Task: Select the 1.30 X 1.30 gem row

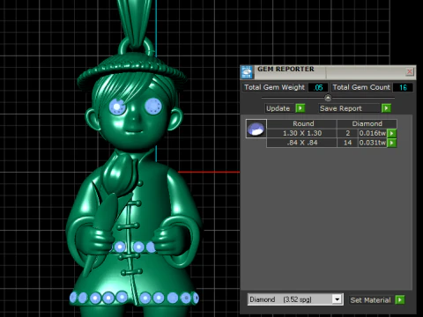Action: [x=331, y=133]
